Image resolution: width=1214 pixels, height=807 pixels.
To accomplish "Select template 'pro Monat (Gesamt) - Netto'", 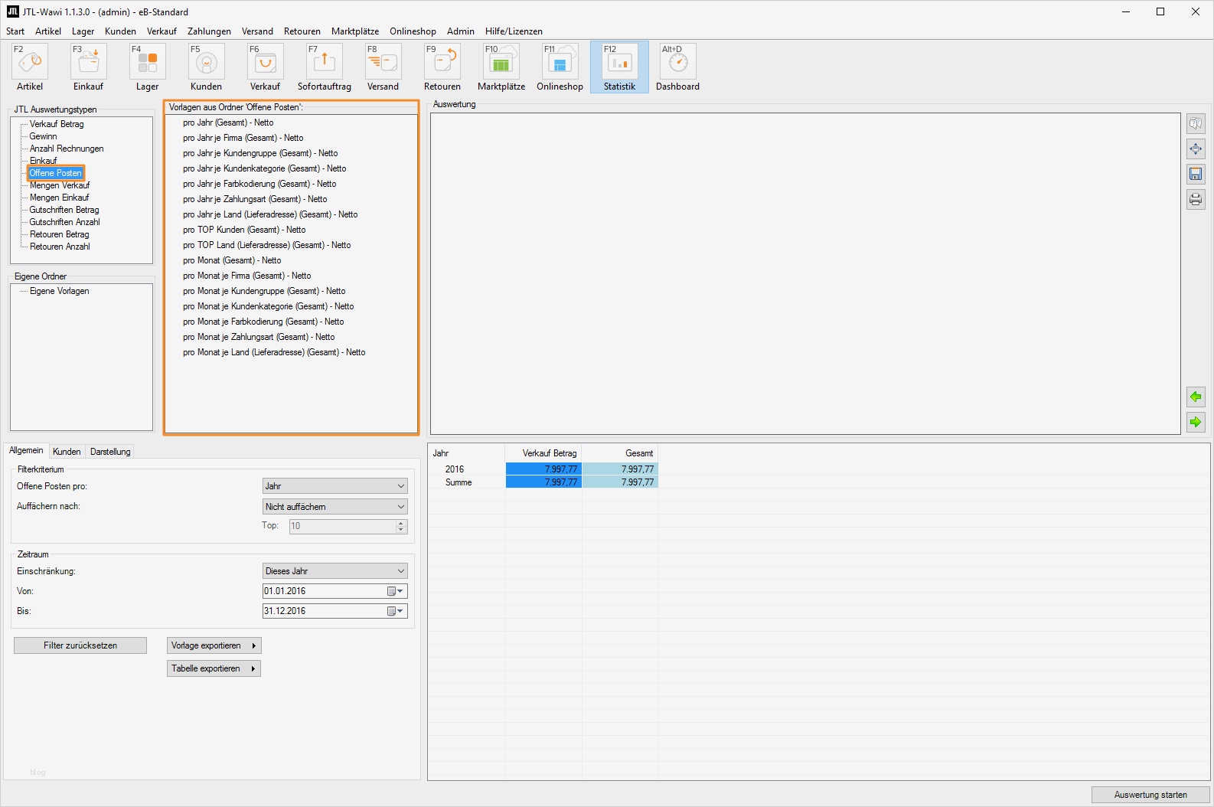I will click(x=232, y=260).
